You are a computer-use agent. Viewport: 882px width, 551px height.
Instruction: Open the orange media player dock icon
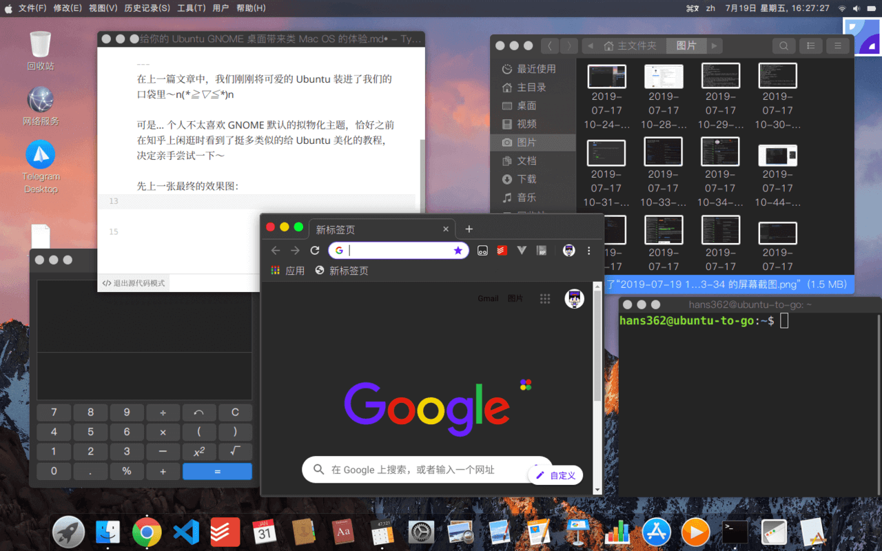pos(695,532)
